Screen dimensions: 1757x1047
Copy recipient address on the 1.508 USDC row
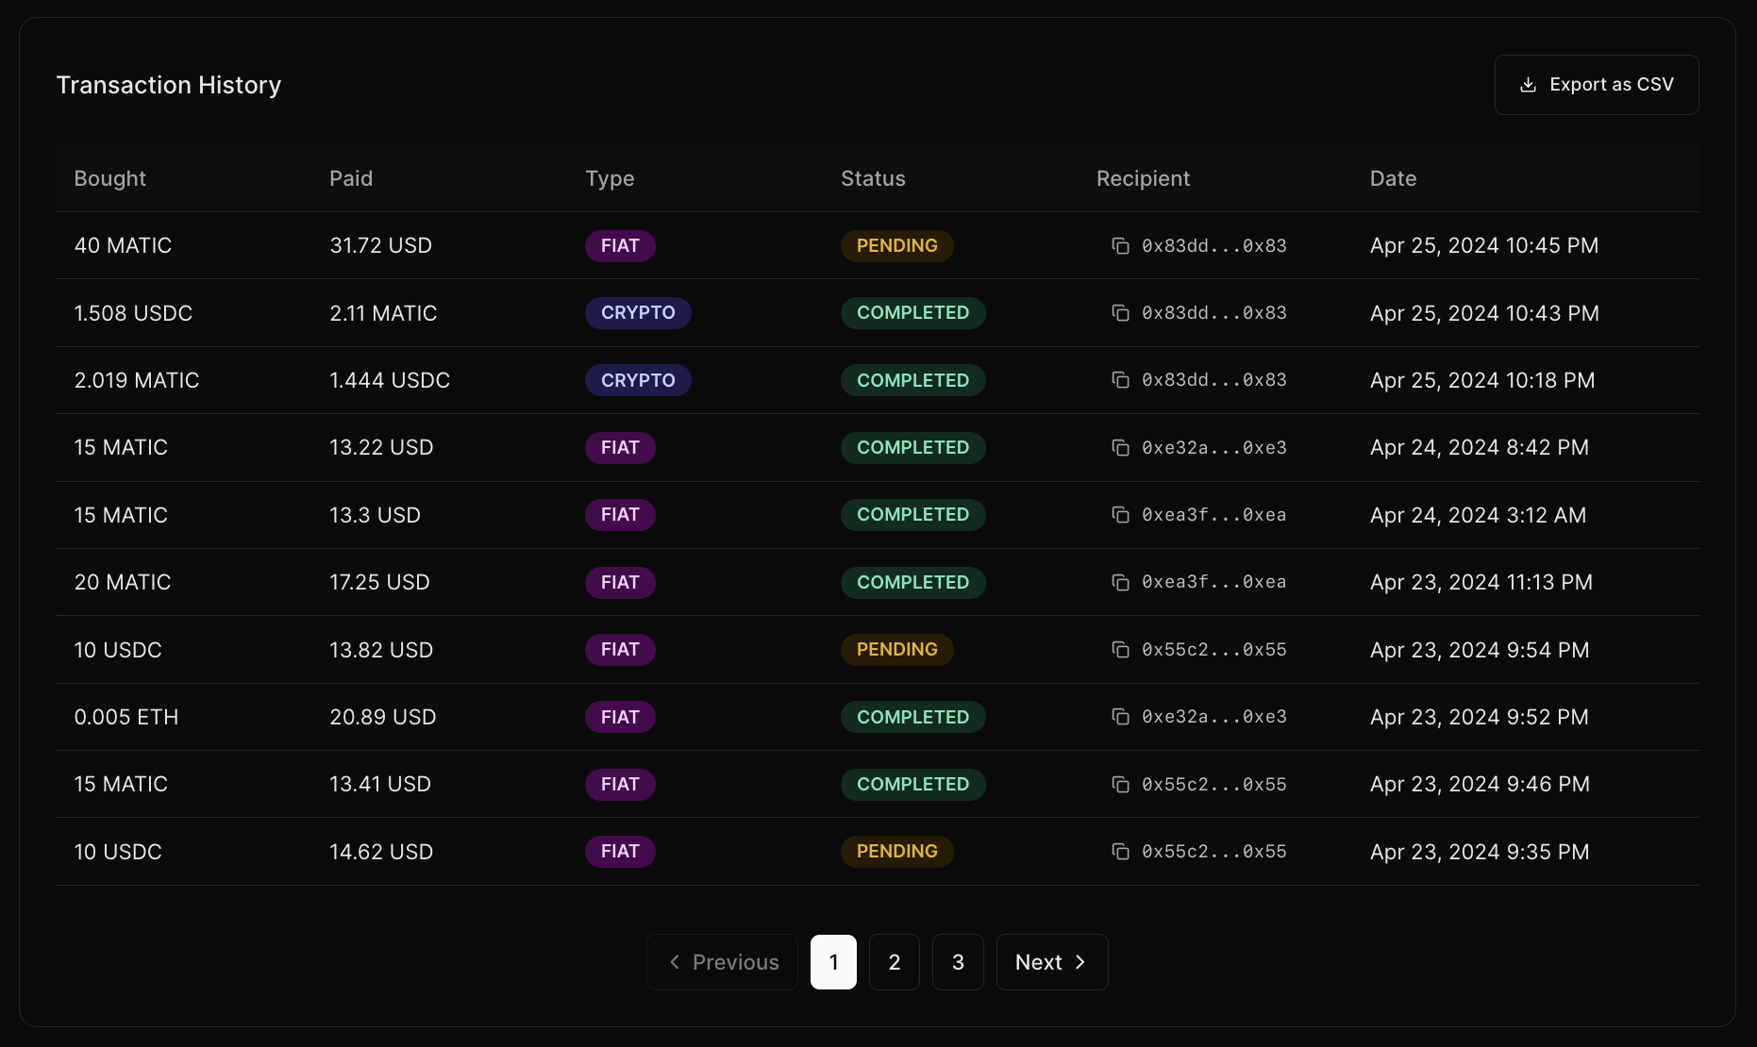point(1120,312)
